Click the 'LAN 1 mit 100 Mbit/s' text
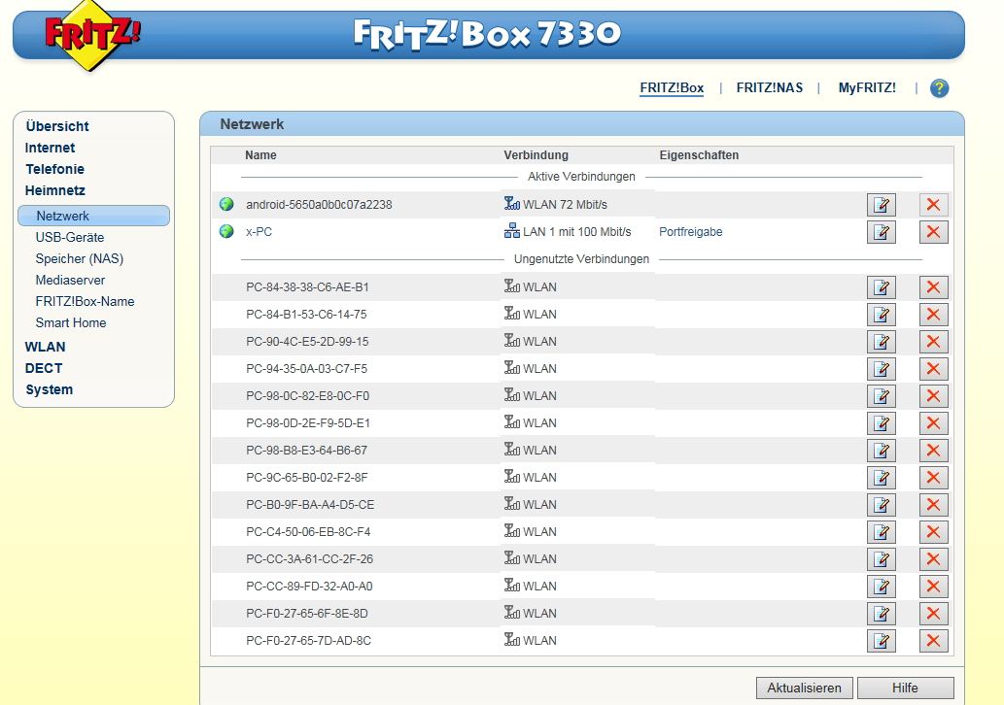 577,231
